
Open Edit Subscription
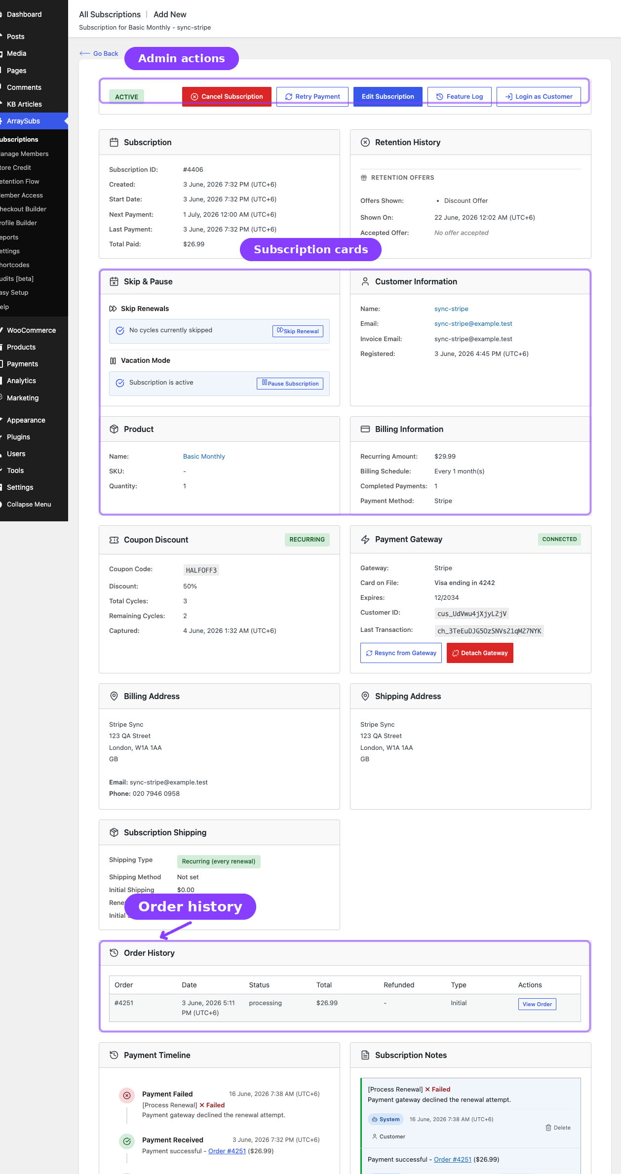[388, 97]
